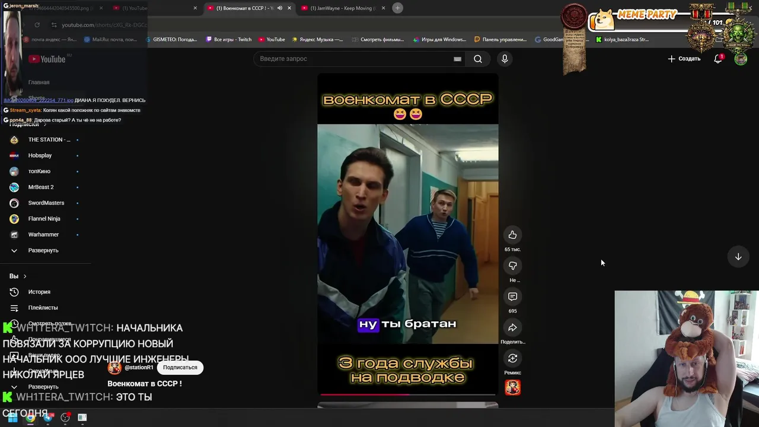Expand the Вы section chevron
This screenshot has width=759, height=427.
point(25,276)
